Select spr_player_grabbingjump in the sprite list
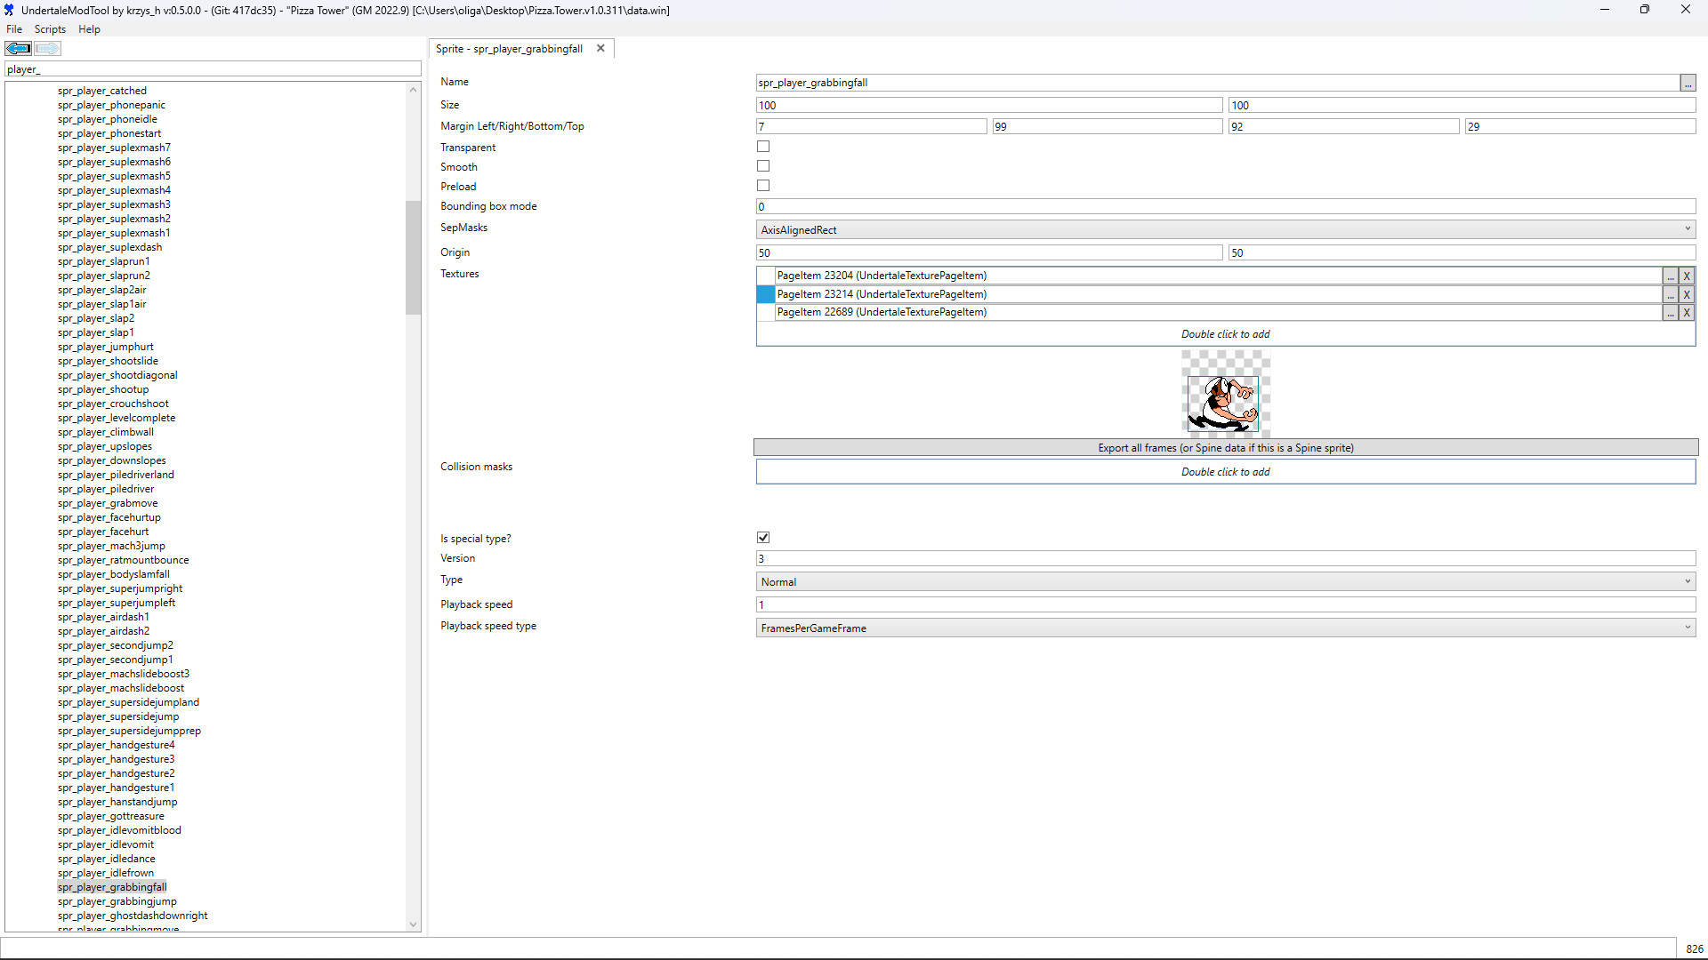Screen dimensions: 1708x960 [x=117, y=901]
